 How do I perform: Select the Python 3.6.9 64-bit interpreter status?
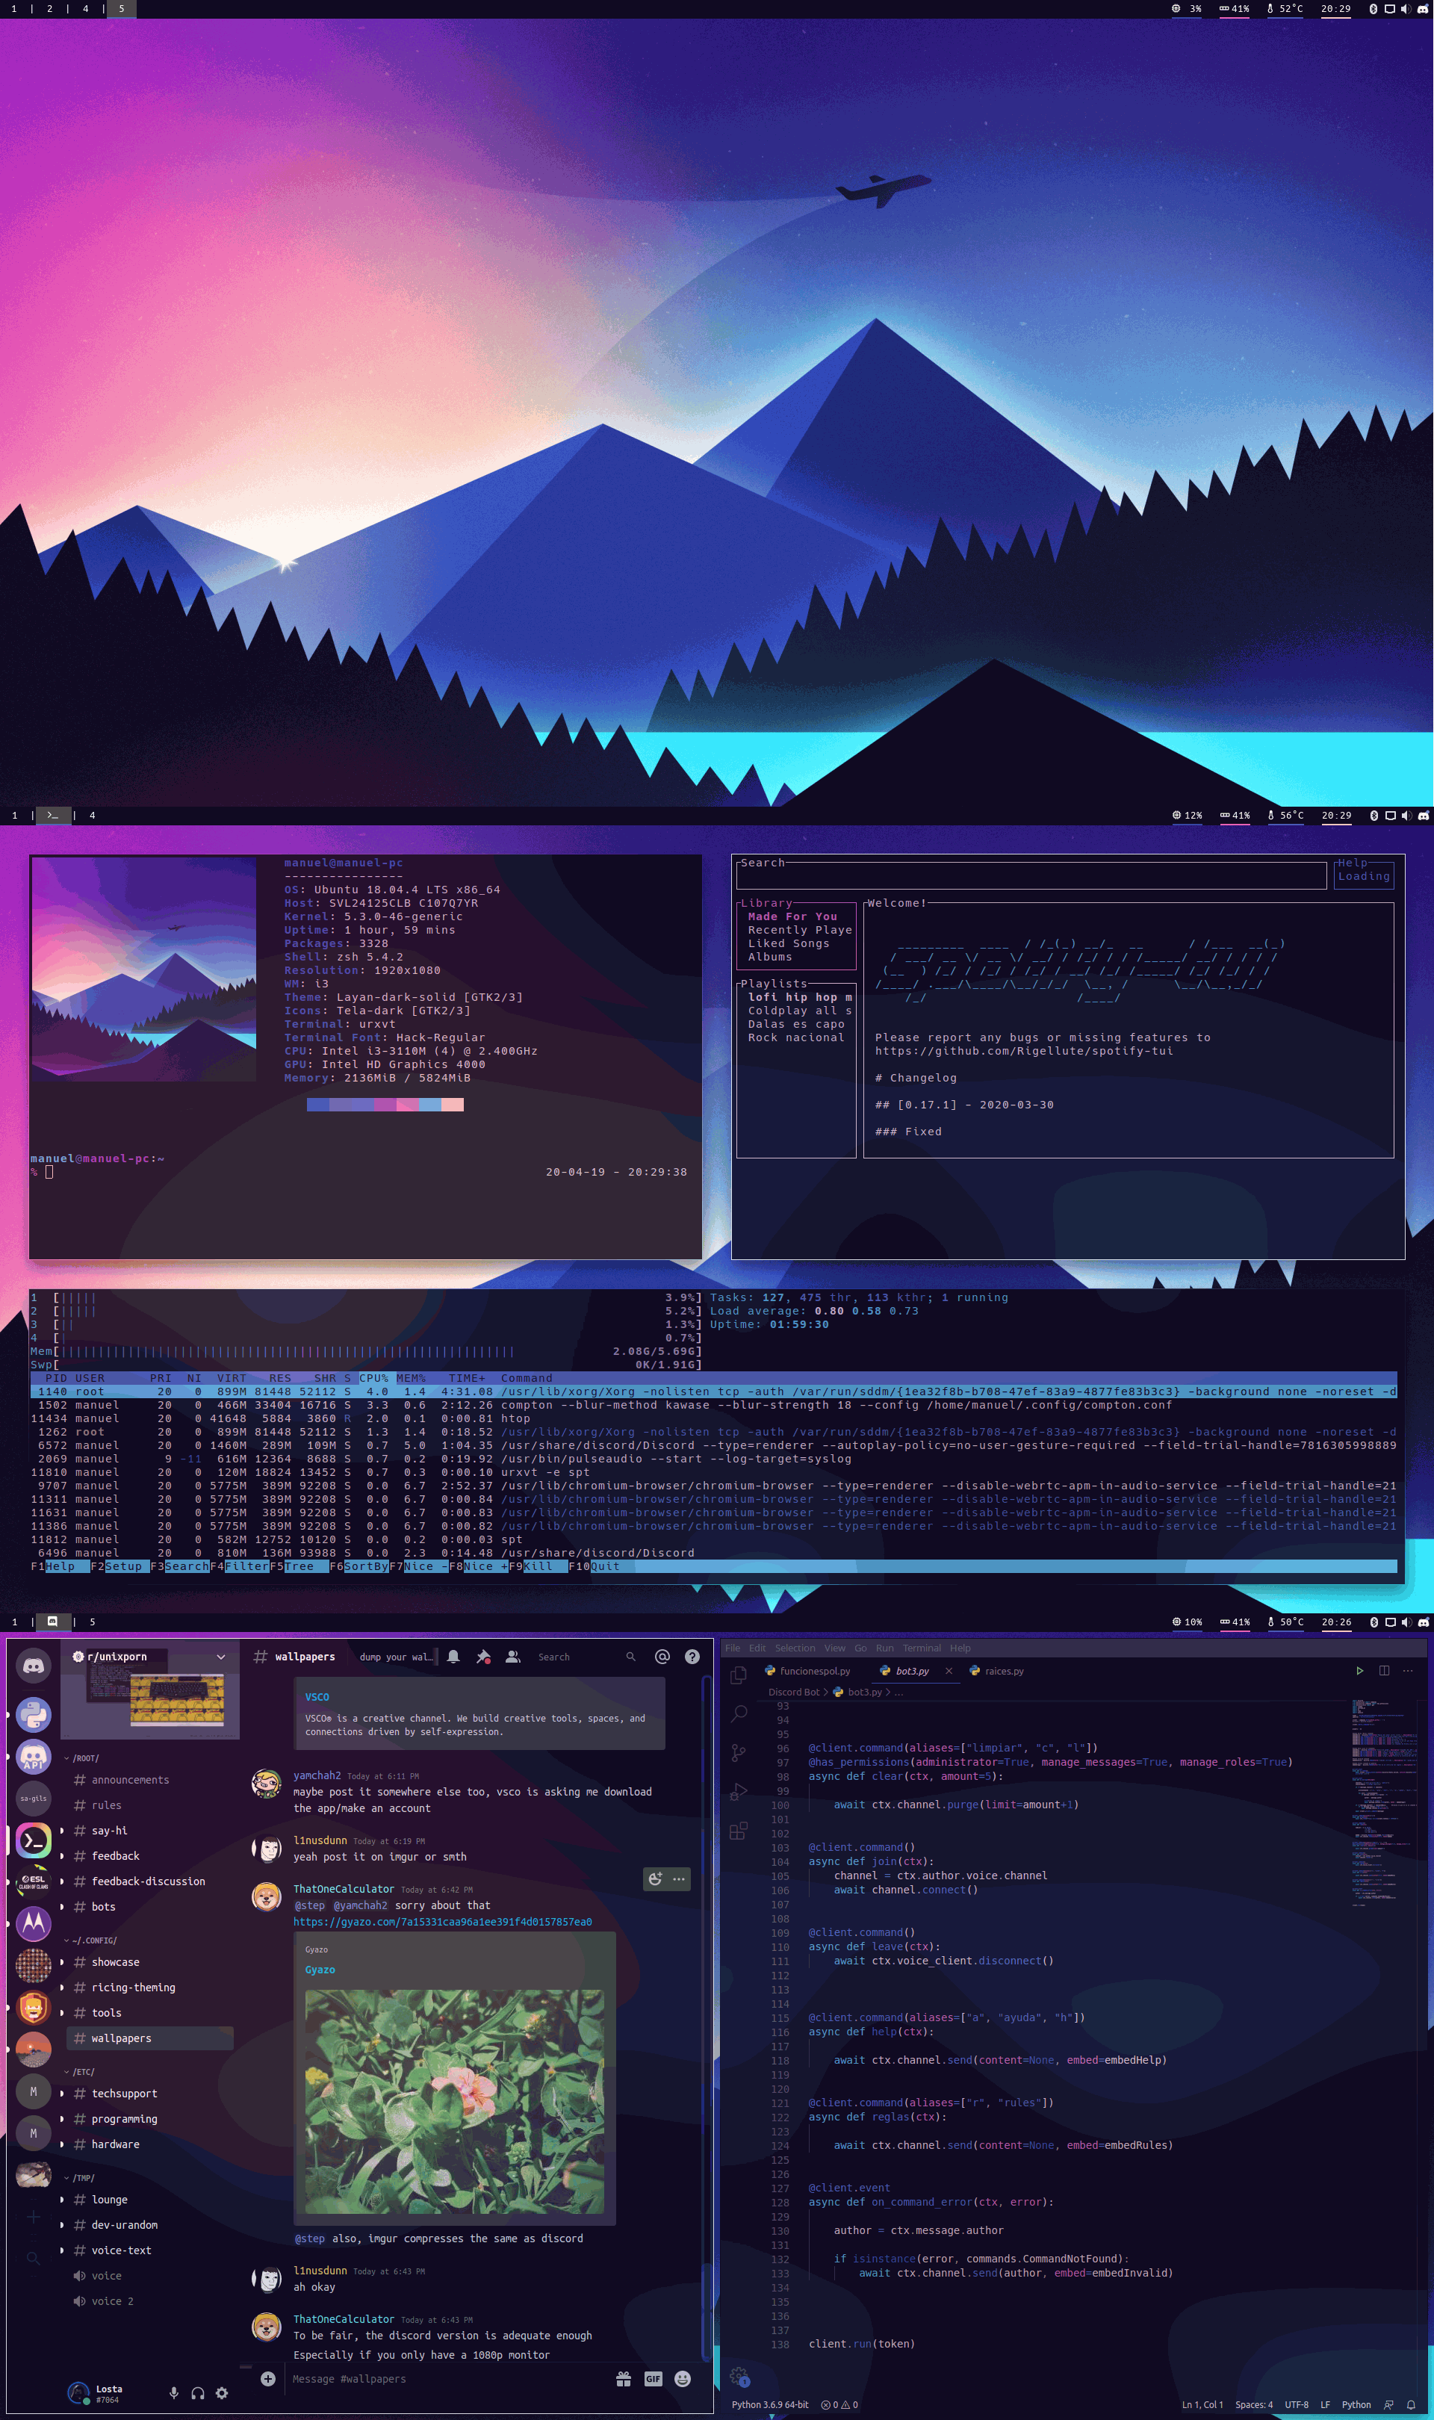click(x=770, y=2404)
